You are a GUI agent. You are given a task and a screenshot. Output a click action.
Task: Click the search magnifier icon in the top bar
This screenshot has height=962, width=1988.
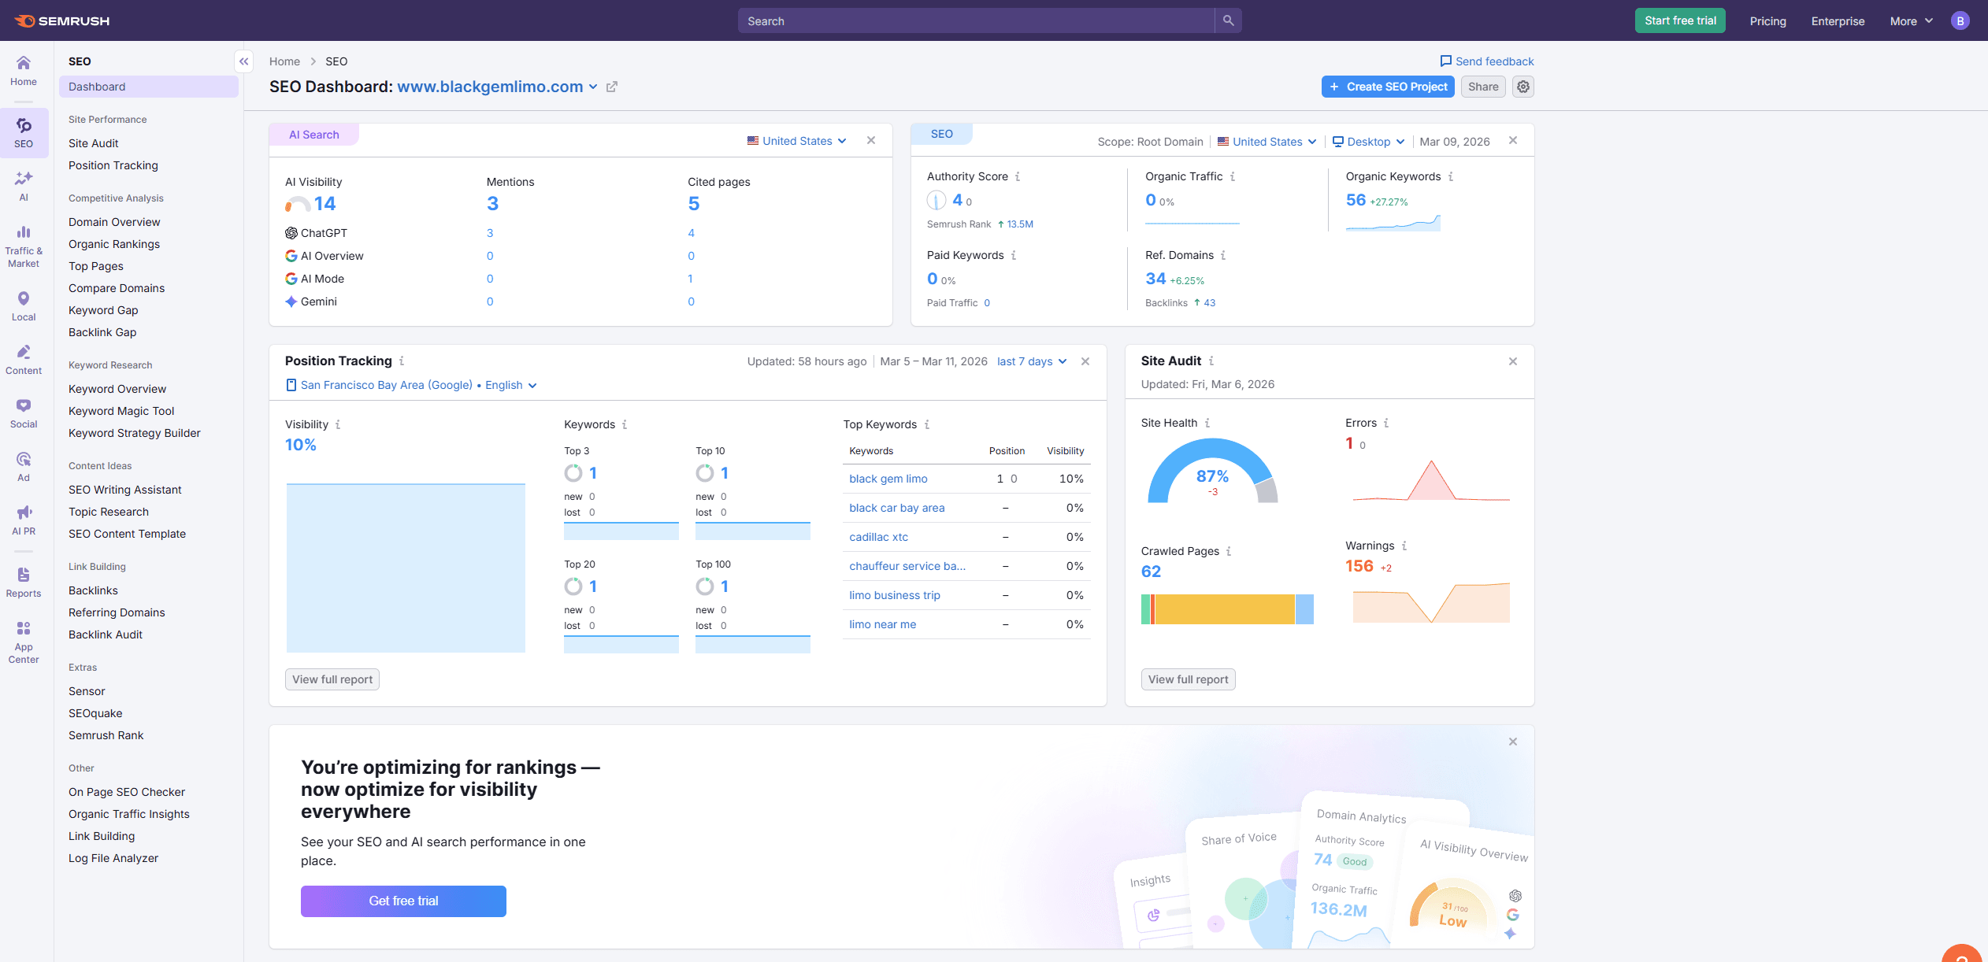(1227, 20)
